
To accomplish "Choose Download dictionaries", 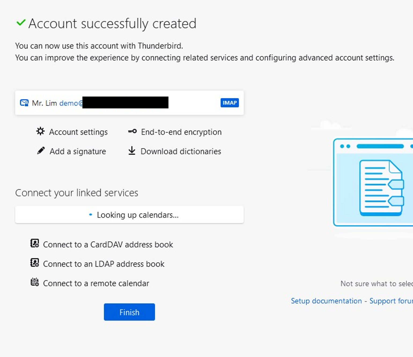I will tap(181, 152).
